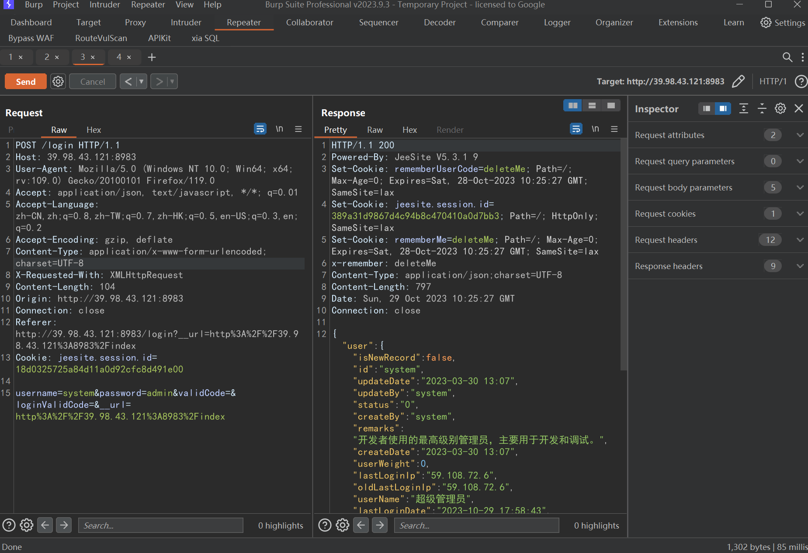
Task: Open the Collaborator tool tab
Action: [x=310, y=23]
